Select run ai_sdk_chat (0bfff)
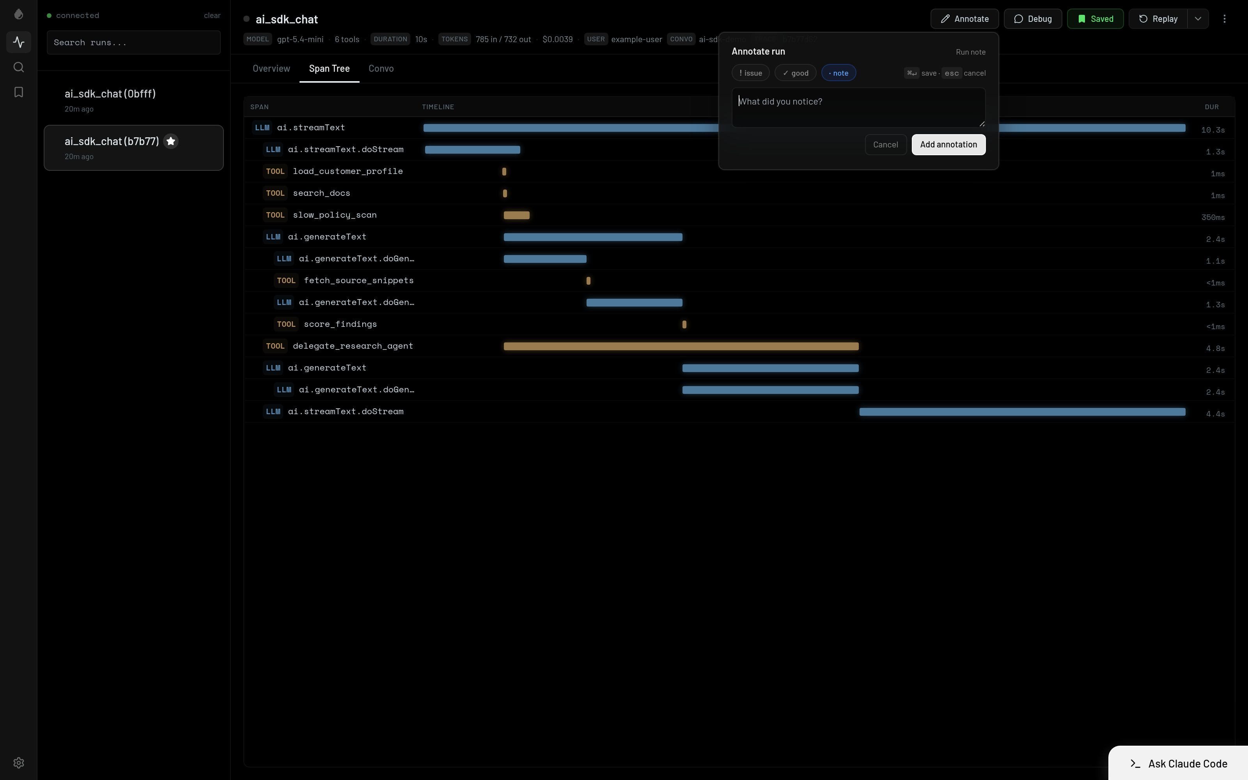The image size is (1248, 780). [133, 101]
